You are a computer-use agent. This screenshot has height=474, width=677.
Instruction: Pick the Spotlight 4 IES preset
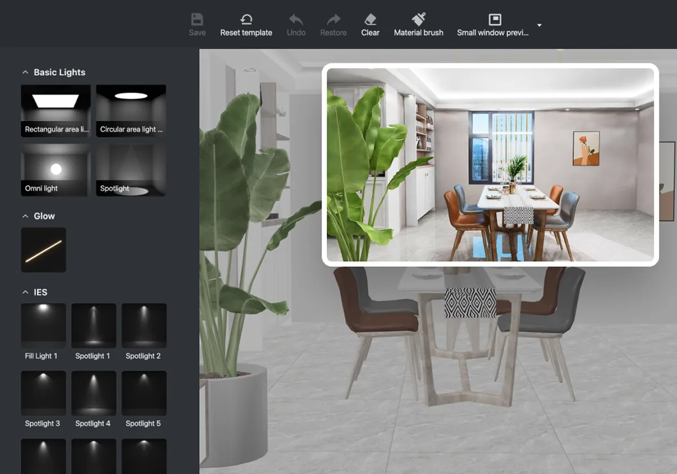tap(94, 393)
